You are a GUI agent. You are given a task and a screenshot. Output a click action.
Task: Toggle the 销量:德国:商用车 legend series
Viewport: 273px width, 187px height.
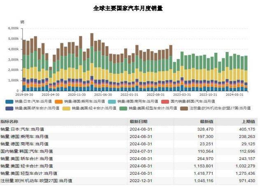(x=137, y=101)
